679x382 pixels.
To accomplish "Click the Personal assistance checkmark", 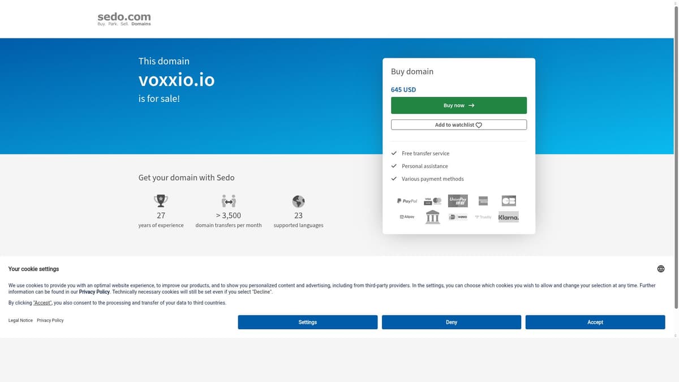I will point(394,166).
